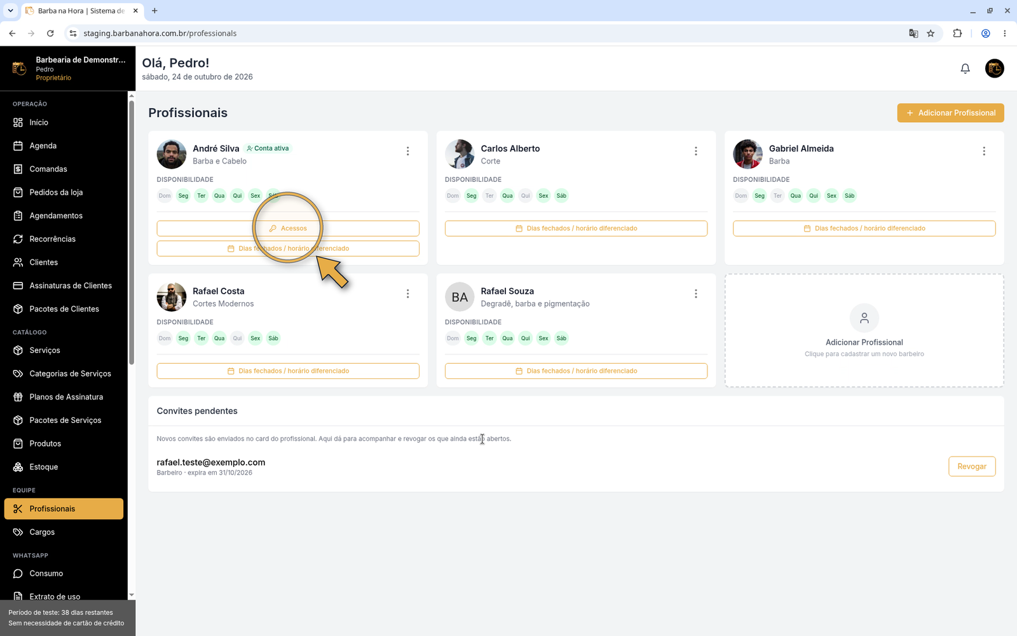Open the three-dot menu for Rafael Souza
The width and height of the screenshot is (1017, 636).
[695, 294]
